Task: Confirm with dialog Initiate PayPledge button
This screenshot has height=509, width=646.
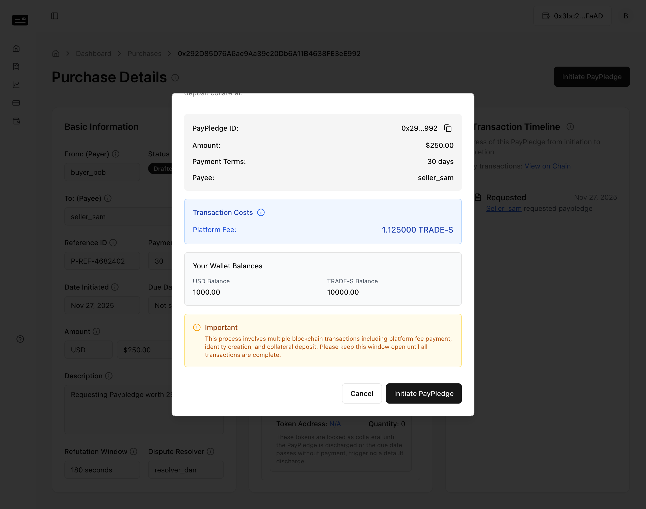Action: pos(424,394)
